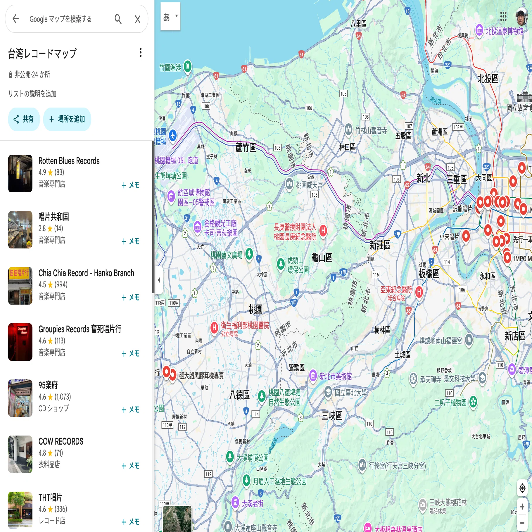
Task: Click the search magnifier icon
Action: pos(118,19)
